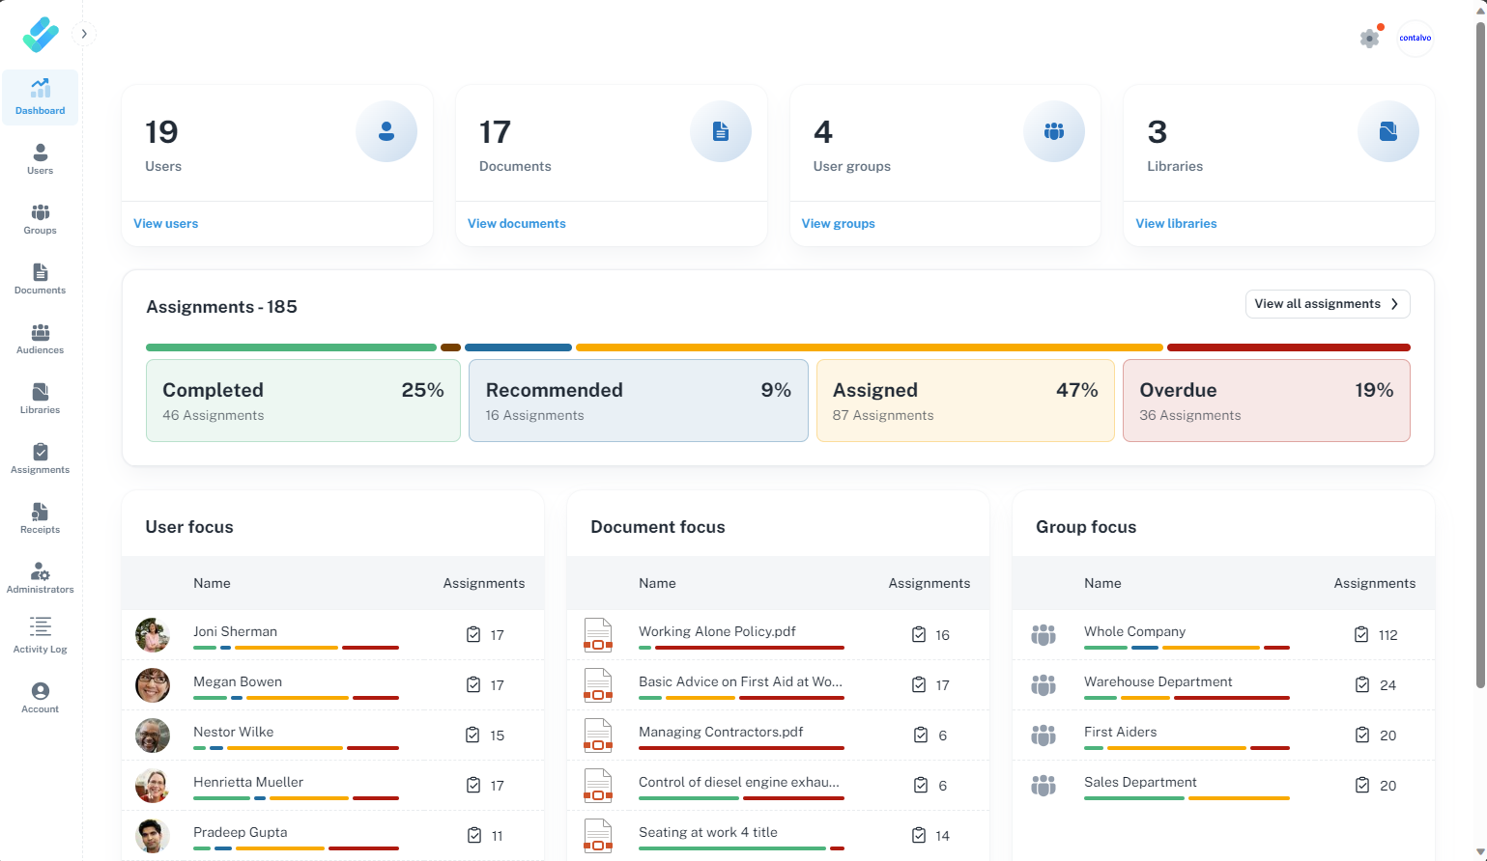Go to Activity Log in sidebar

41,636
